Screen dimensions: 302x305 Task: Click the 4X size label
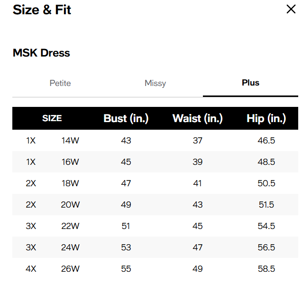click(x=31, y=269)
